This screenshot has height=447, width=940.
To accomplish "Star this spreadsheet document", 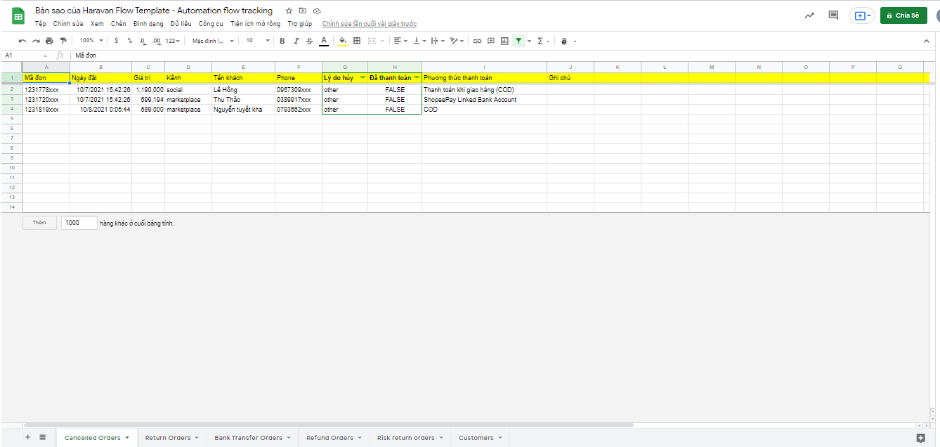I will 289,11.
